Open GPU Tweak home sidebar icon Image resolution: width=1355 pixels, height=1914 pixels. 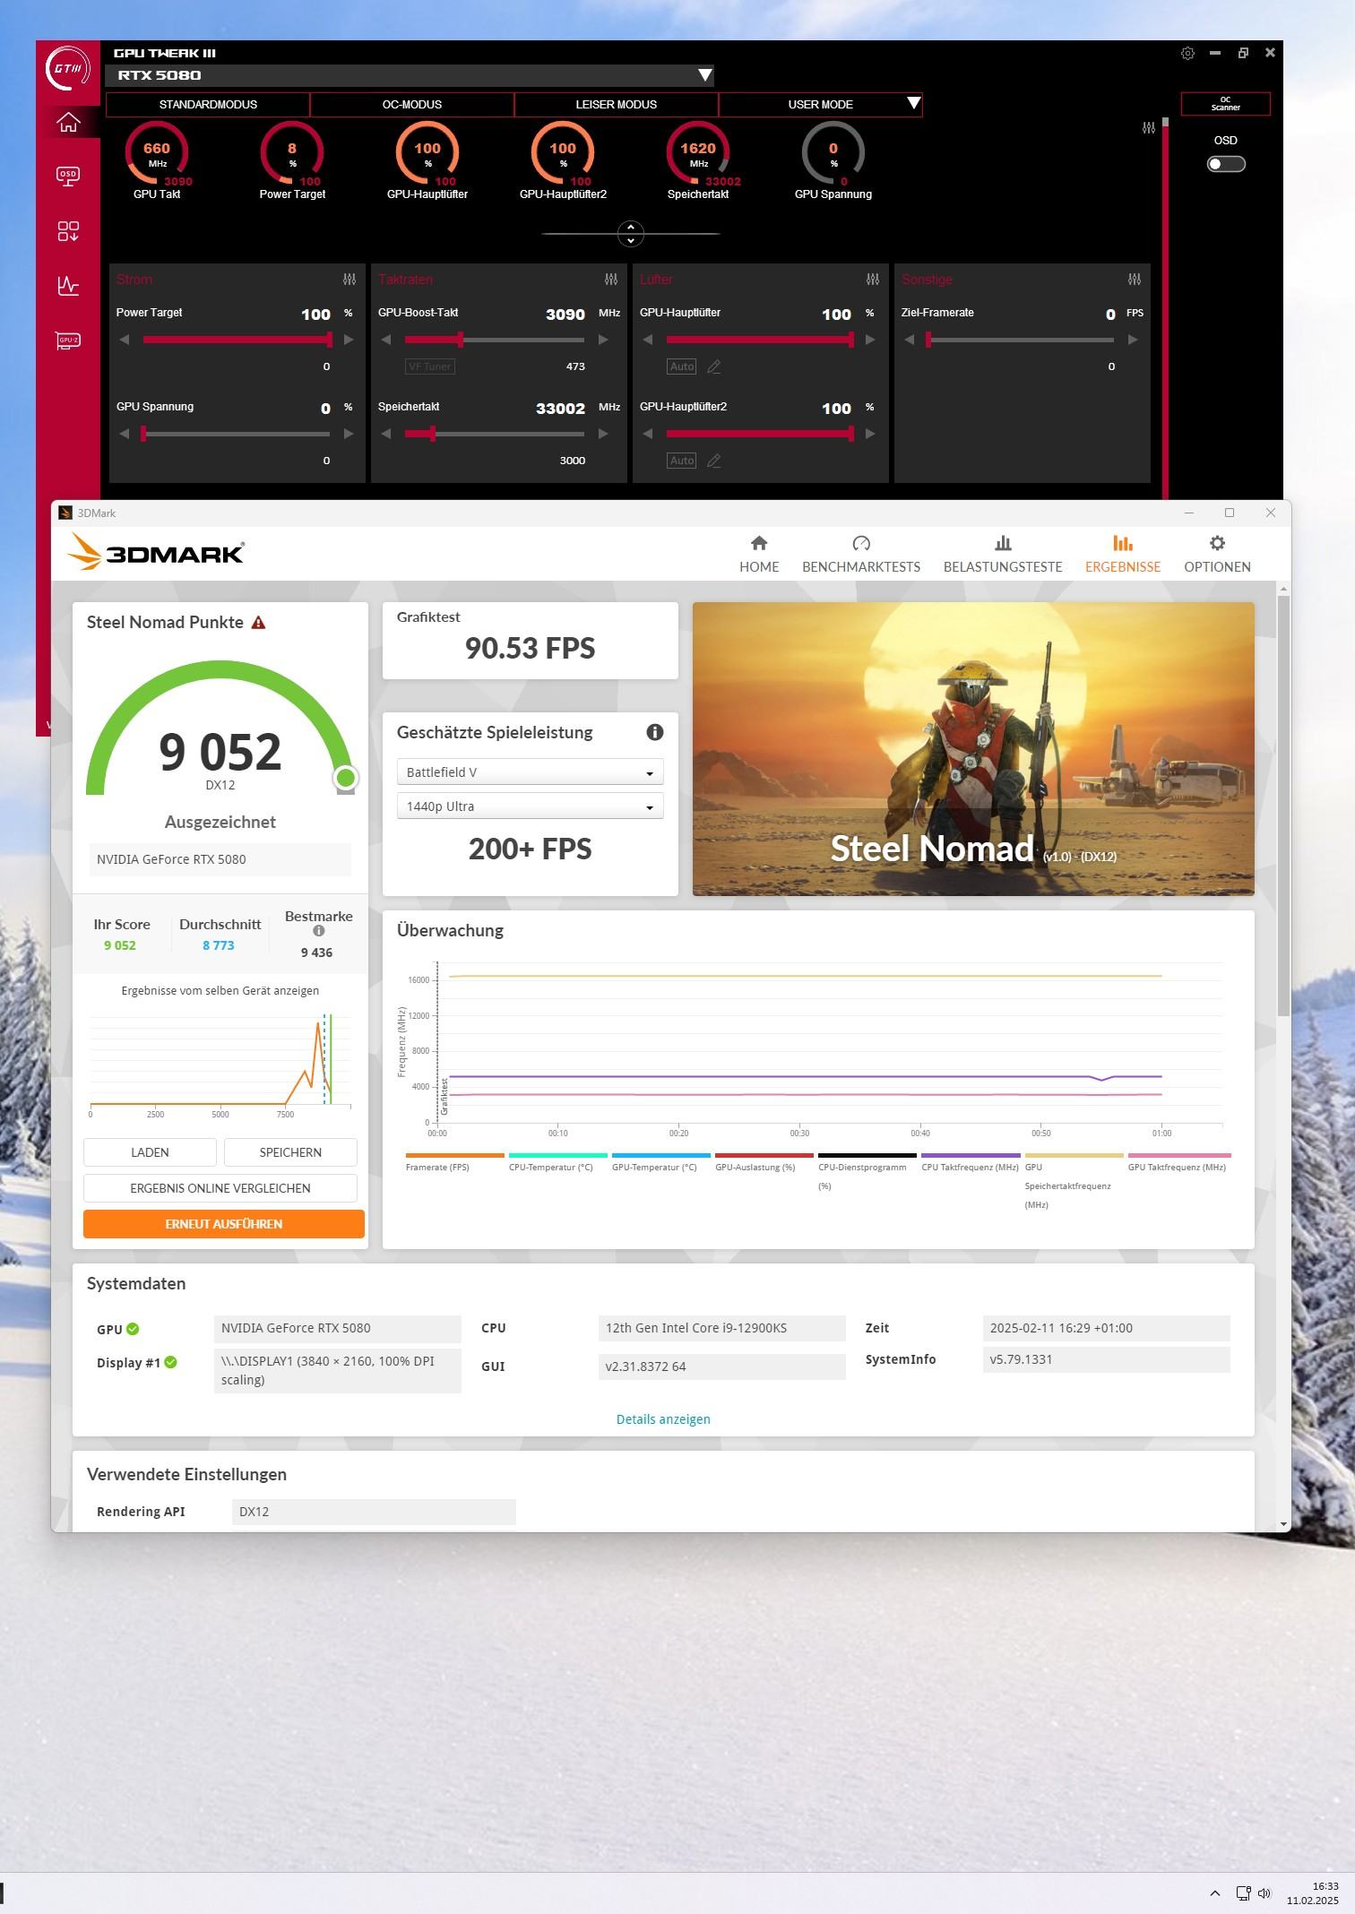tap(68, 122)
